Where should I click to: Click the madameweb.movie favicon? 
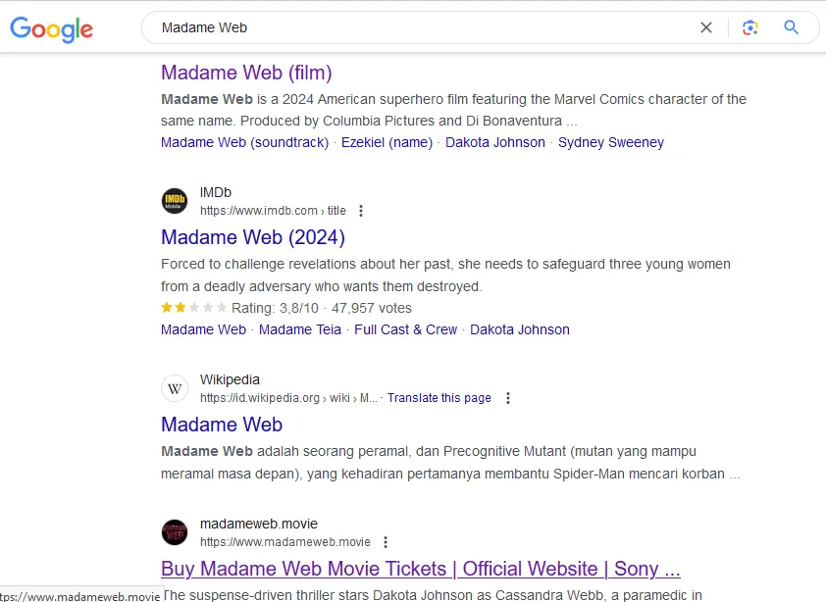point(175,532)
